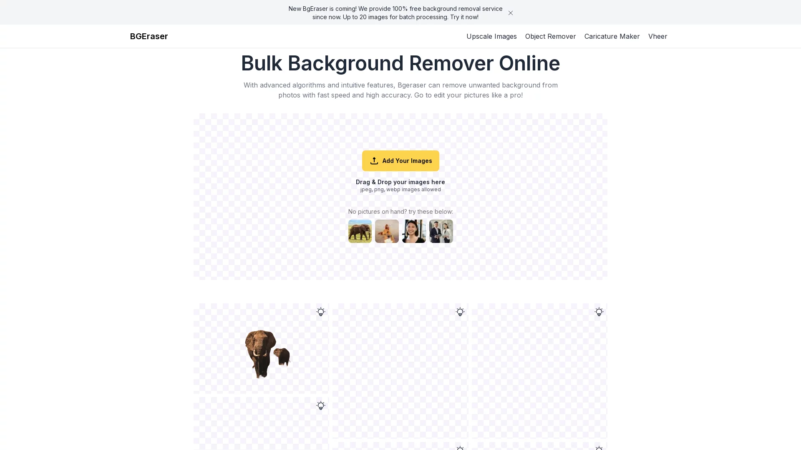This screenshot has height=450, width=801.
Task: Open the Upscale Images page
Action: [491, 36]
